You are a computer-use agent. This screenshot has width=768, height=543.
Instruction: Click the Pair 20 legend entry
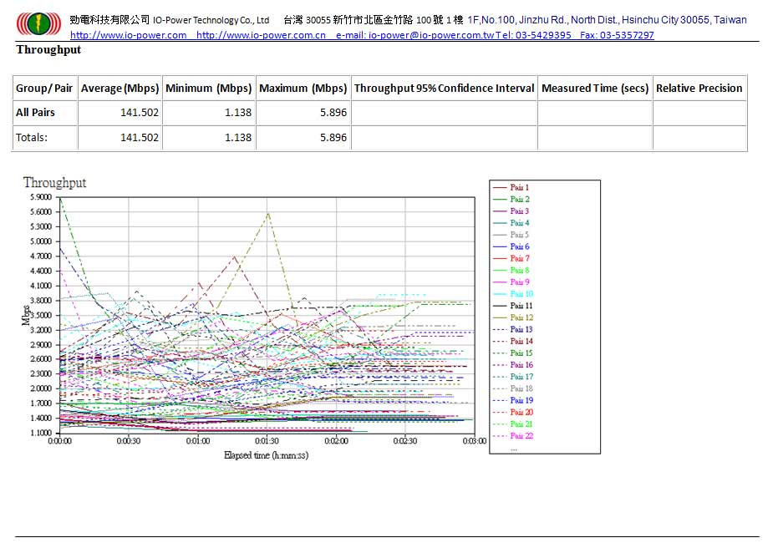coord(513,413)
